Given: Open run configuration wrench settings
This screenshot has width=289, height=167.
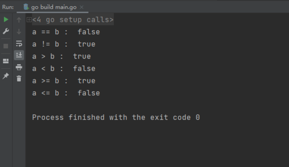Looking at the screenshot, I should (x=6, y=31).
